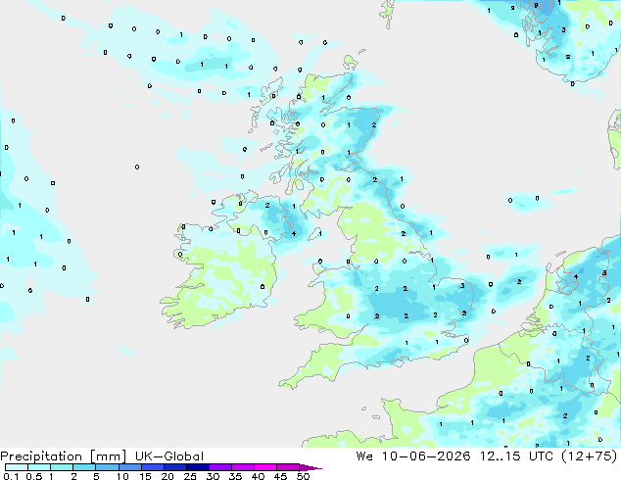
Task: Click the 15–20 mm legend swatch
Action: click(x=152, y=467)
